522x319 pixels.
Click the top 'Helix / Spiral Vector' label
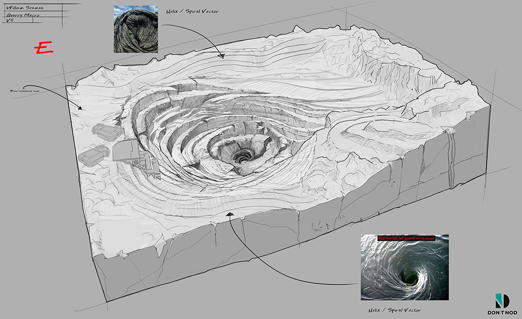(192, 11)
